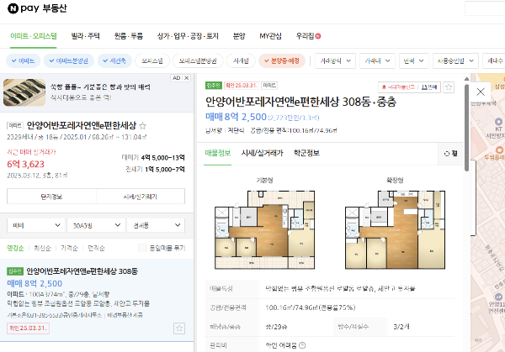Check the 동일매물 묶기 checkbox
This screenshot has height=352, width=505.
pyautogui.click(x=142, y=248)
